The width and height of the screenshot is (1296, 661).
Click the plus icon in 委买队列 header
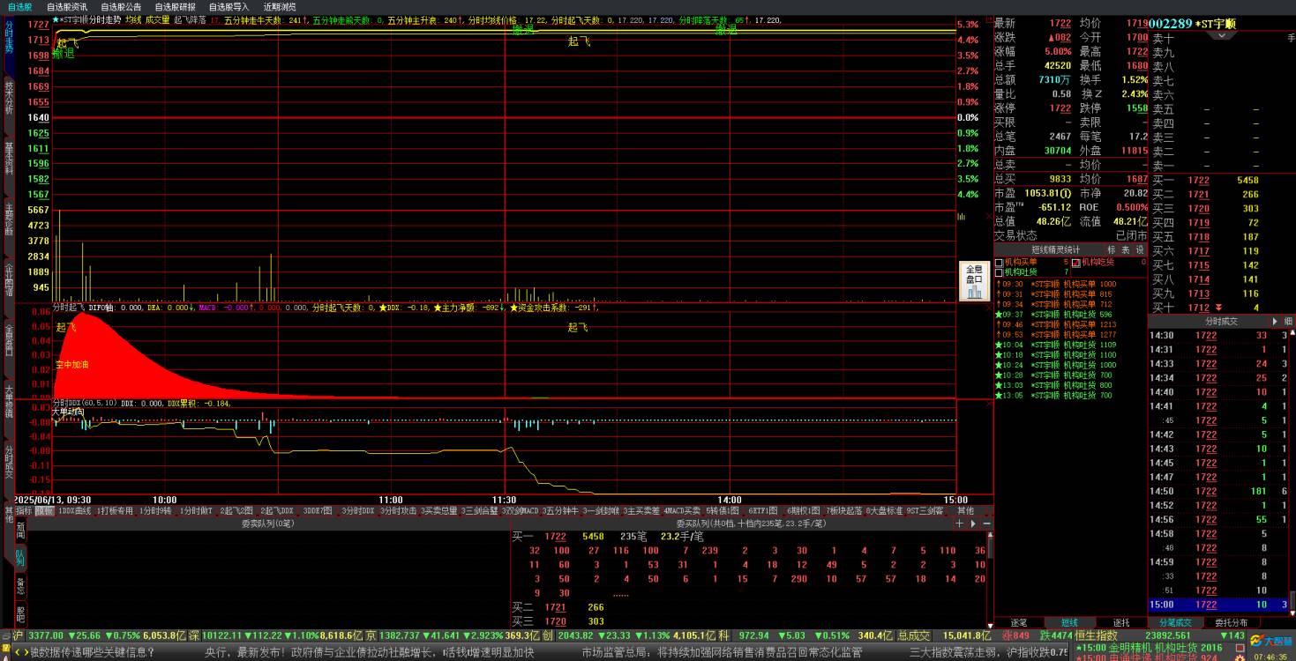tap(960, 524)
